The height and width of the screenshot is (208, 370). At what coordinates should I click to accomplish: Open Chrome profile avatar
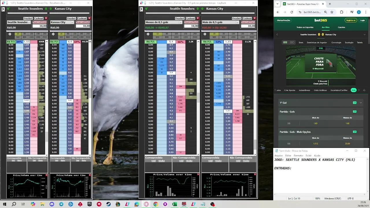click(359, 12)
